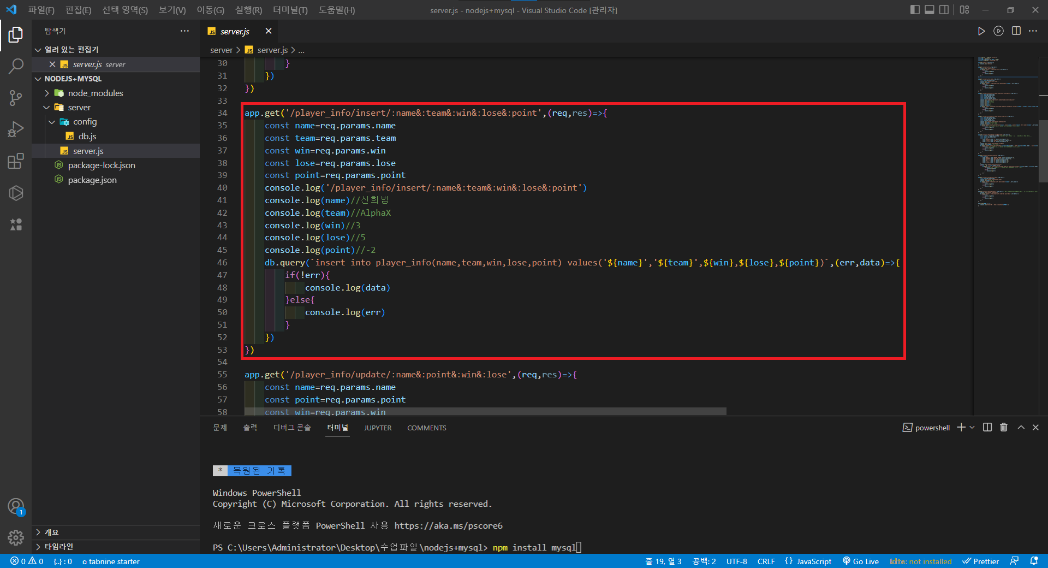Click the Run Code play button
The height and width of the screenshot is (568, 1048).
(981, 31)
